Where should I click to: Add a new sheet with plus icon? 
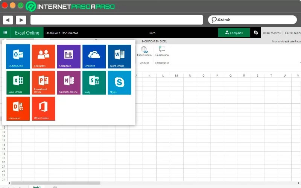[x=55, y=187]
